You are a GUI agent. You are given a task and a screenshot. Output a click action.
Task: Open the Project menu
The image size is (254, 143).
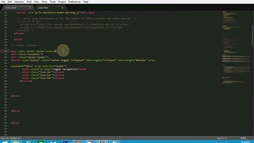point(62,2)
